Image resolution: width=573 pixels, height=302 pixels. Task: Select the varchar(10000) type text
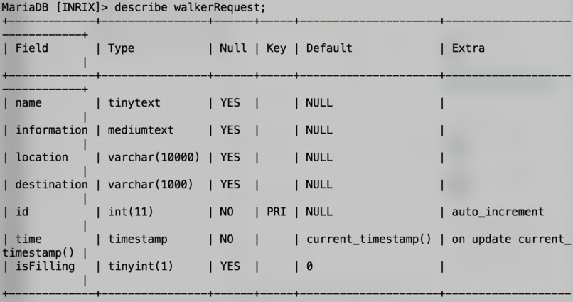pyautogui.click(x=154, y=157)
